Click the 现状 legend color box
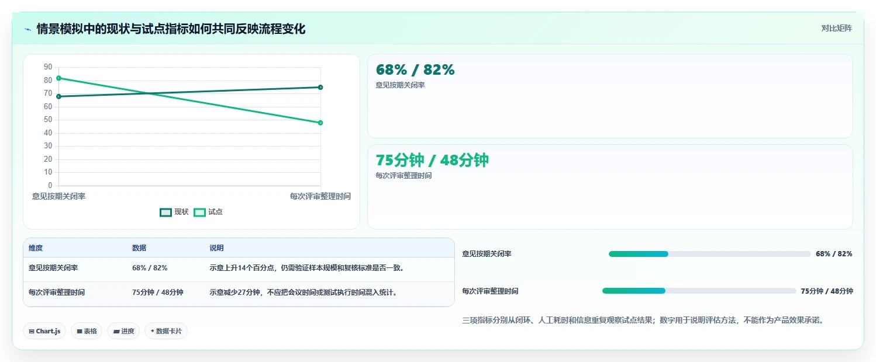 tap(165, 212)
